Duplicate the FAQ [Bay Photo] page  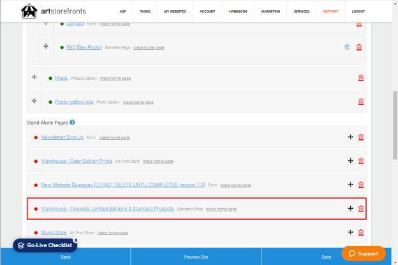tap(347, 47)
